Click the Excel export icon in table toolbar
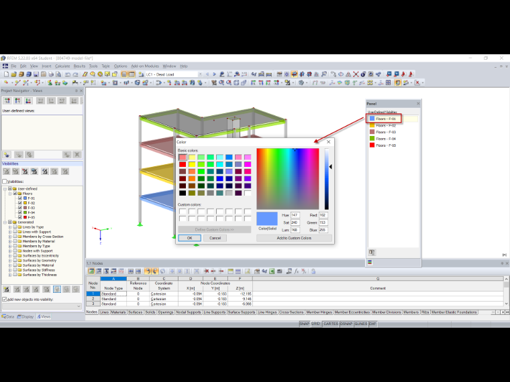 click(272, 271)
